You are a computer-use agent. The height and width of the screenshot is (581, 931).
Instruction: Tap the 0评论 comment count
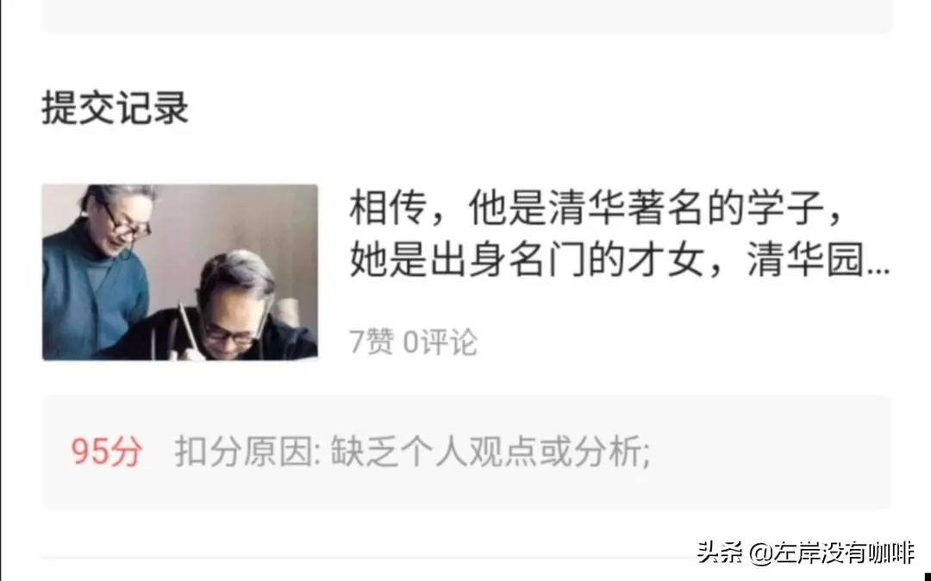click(x=440, y=342)
